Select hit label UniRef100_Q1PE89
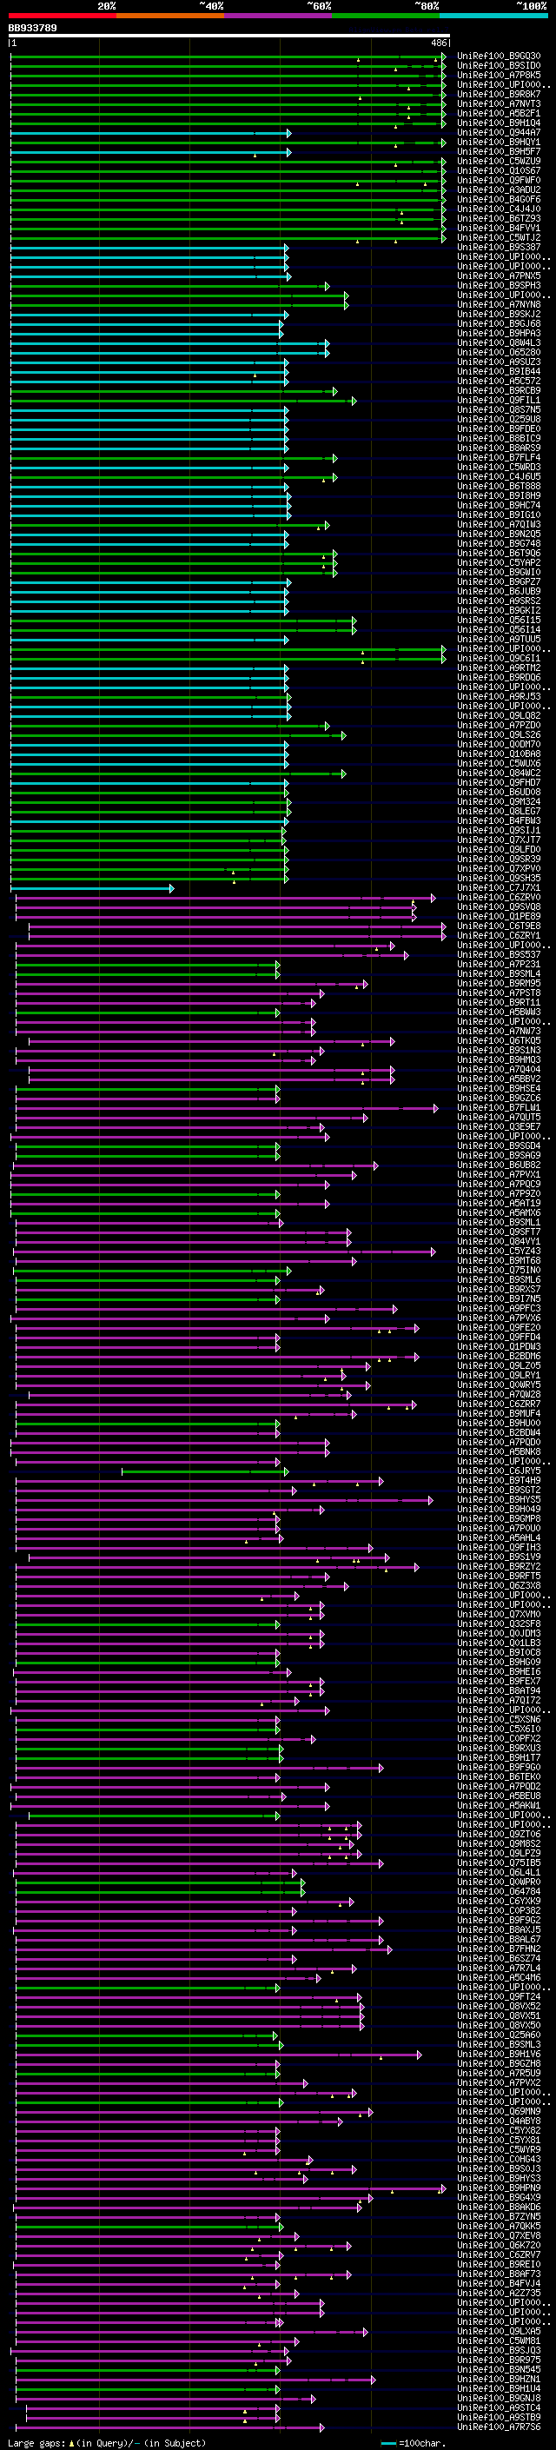The image size is (556, 2450). coord(499,916)
